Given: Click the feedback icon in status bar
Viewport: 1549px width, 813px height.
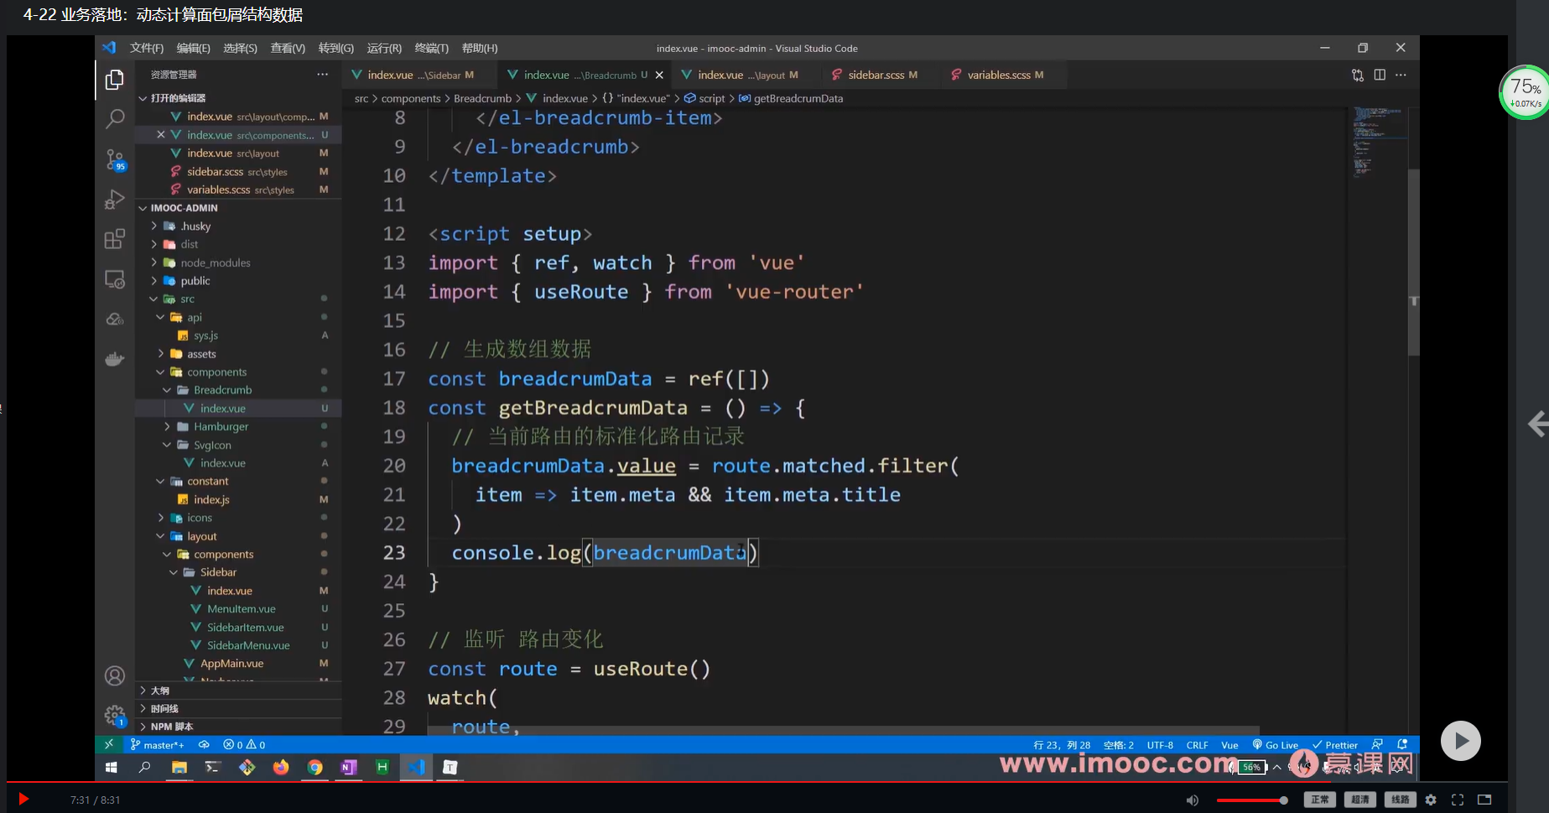Looking at the screenshot, I should click(1377, 744).
